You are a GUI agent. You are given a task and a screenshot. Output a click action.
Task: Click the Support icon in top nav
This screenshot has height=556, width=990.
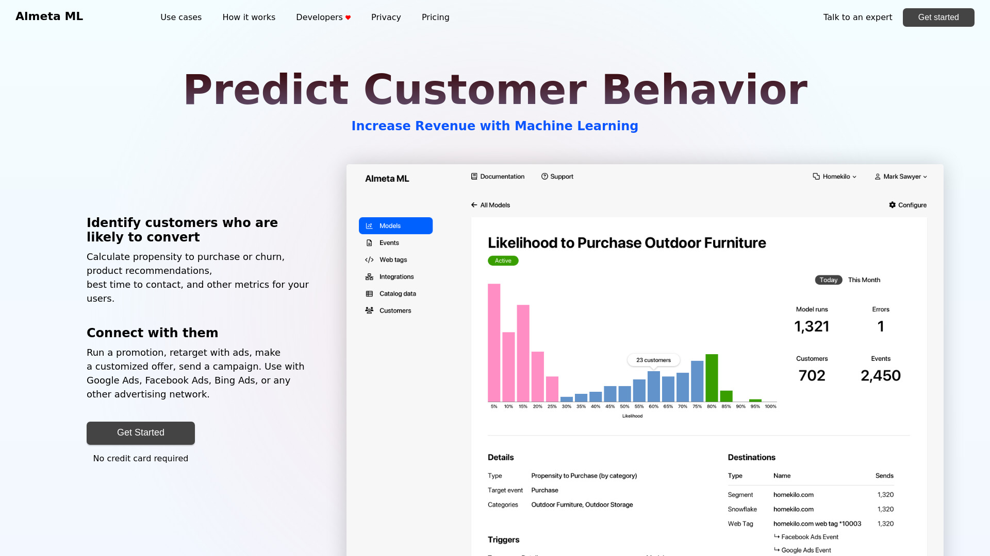(x=544, y=177)
